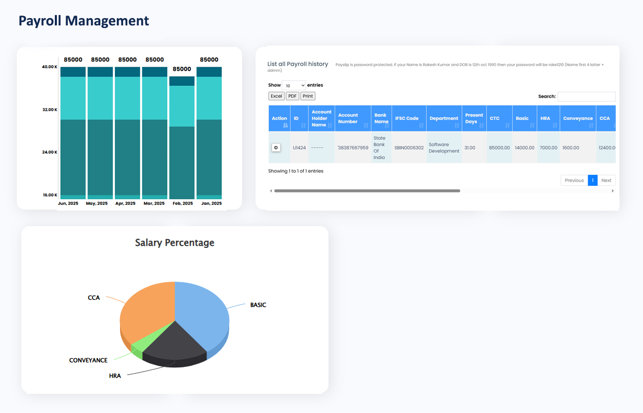Open the Show entries count dropdown

tap(294, 85)
